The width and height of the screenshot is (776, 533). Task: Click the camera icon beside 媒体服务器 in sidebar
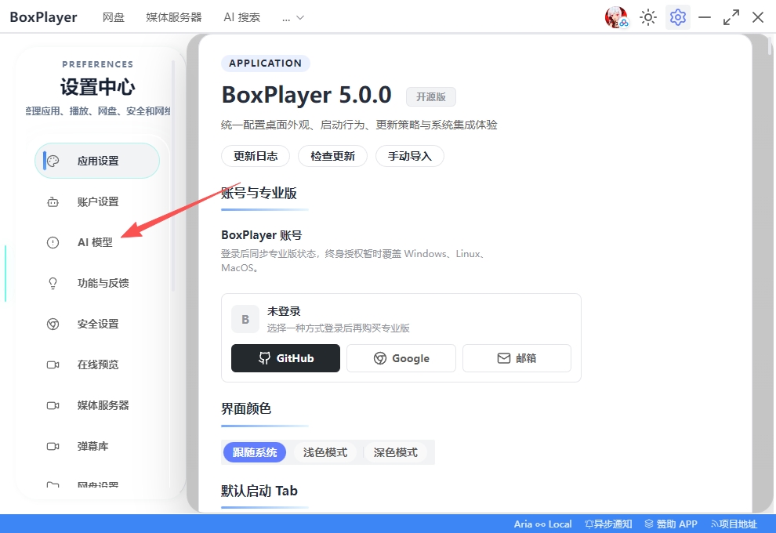click(53, 405)
